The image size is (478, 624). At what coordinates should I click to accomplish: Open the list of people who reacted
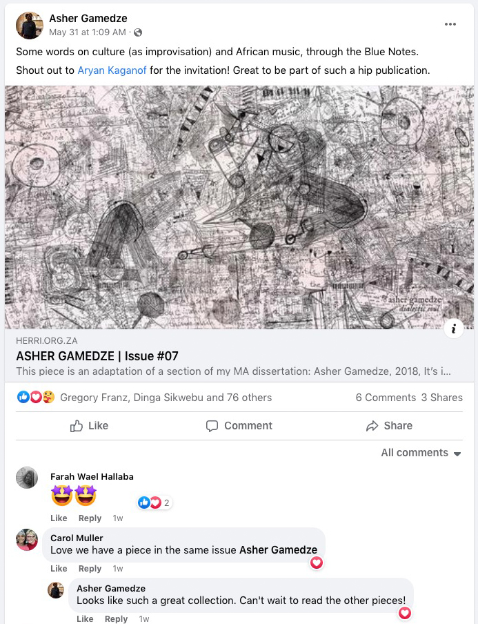(166, 398)
